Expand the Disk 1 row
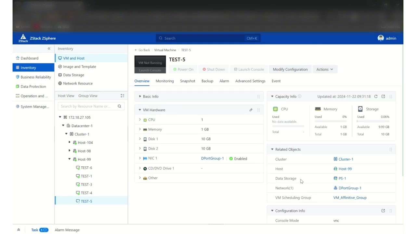The image size is (416, 234). click(x=140, y=139)
